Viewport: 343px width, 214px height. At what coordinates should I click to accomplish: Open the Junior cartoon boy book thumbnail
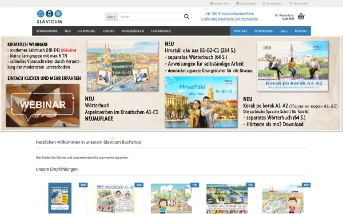[x=283, y=199]
